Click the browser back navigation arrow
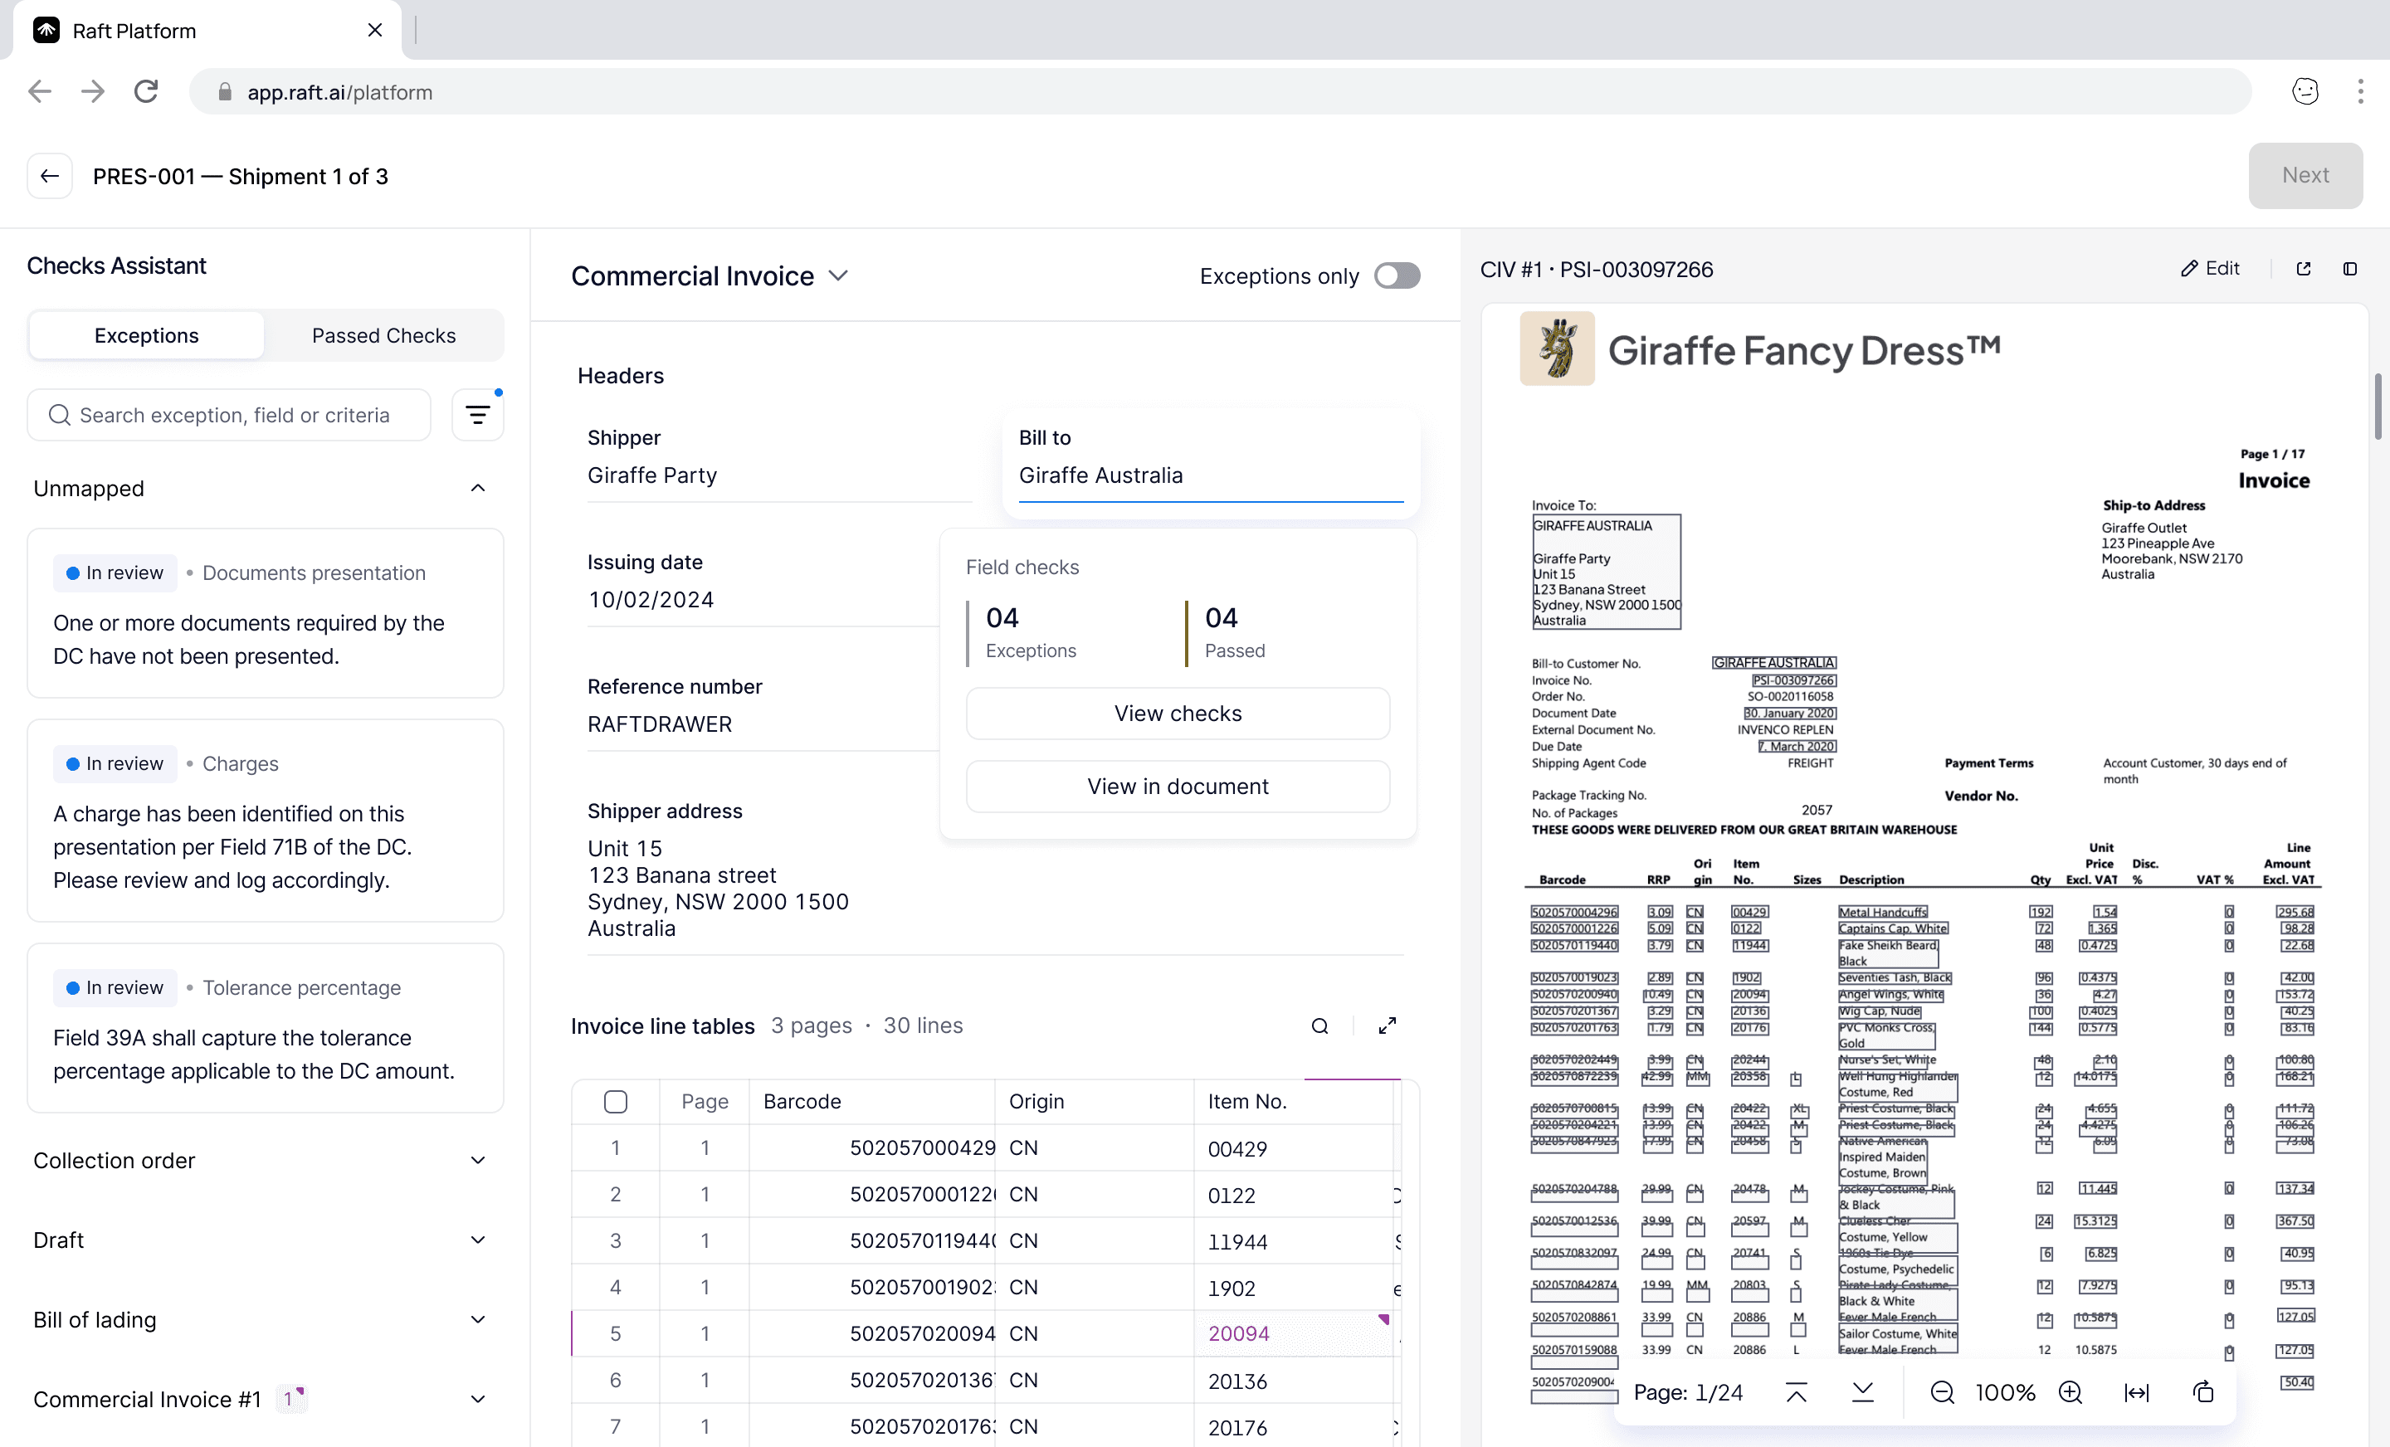 [x=40, y=92]
